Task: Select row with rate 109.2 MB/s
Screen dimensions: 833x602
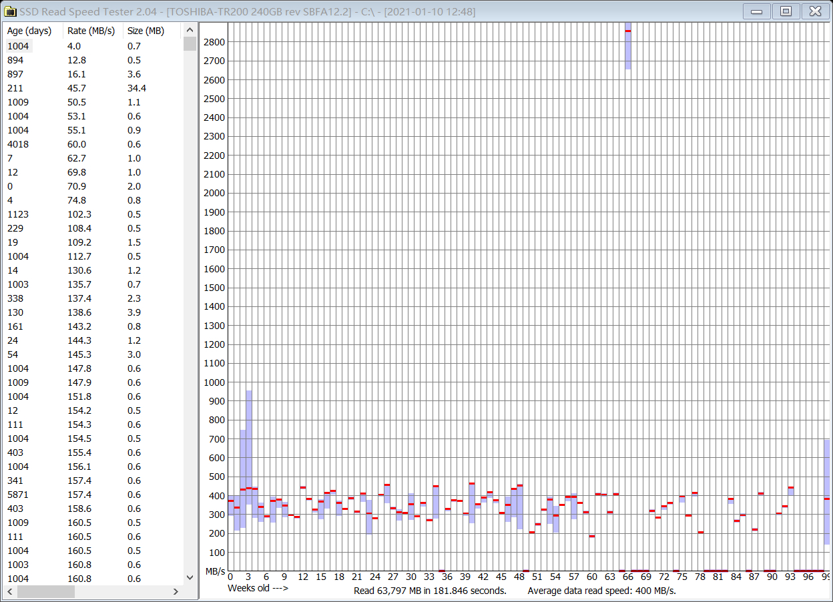Action: pyautogui.click(x=93, y=242)
